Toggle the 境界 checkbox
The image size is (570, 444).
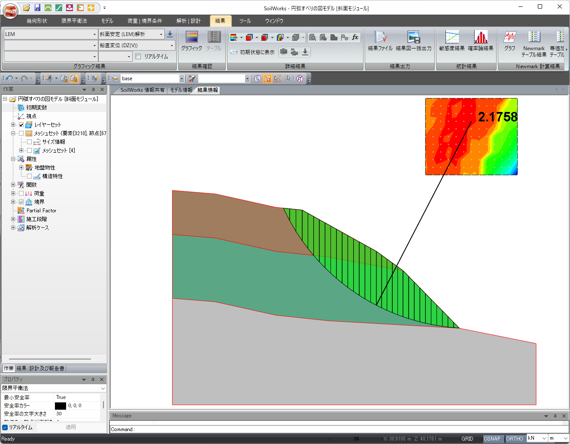[21, 202]
